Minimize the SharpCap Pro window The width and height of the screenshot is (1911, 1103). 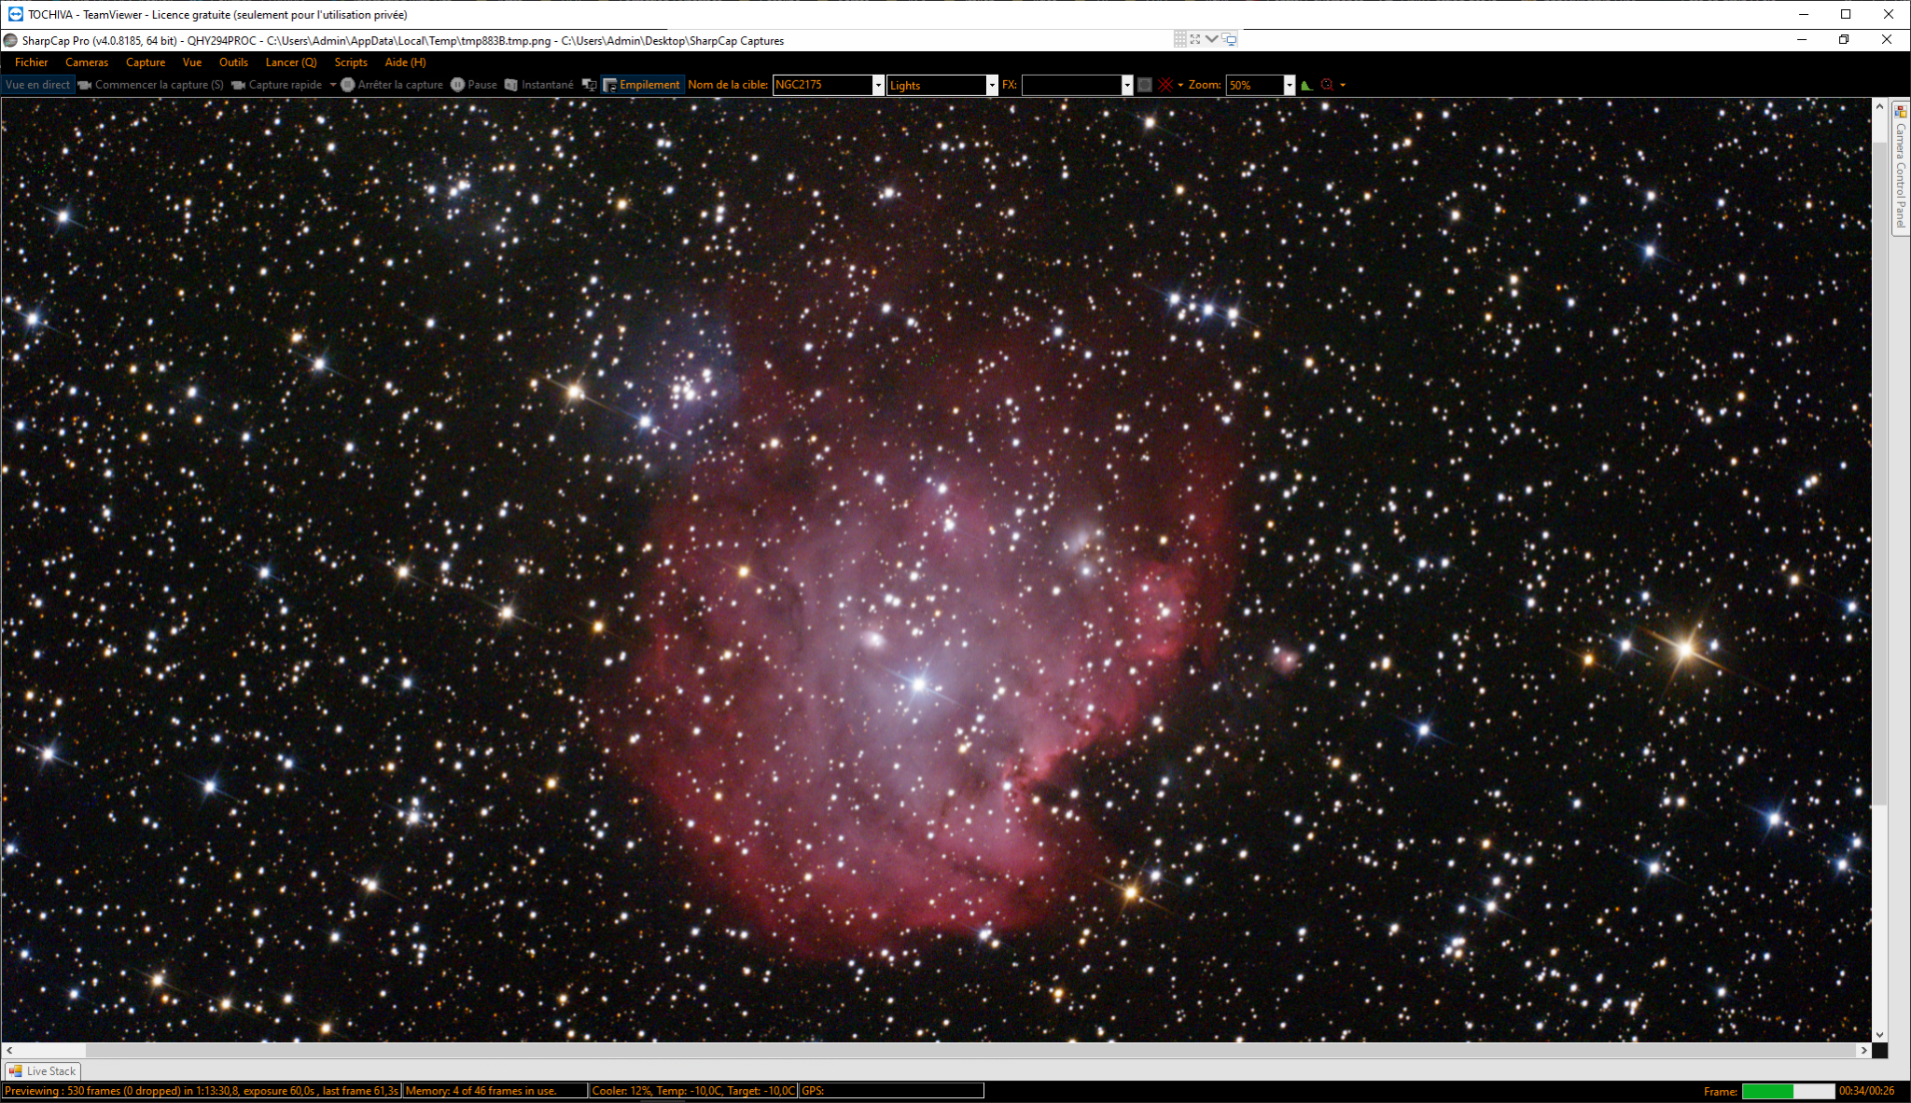pyautogui.click(x=1802, y=39)
